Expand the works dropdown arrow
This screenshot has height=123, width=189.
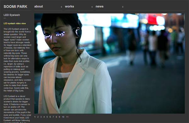(92, 7)
